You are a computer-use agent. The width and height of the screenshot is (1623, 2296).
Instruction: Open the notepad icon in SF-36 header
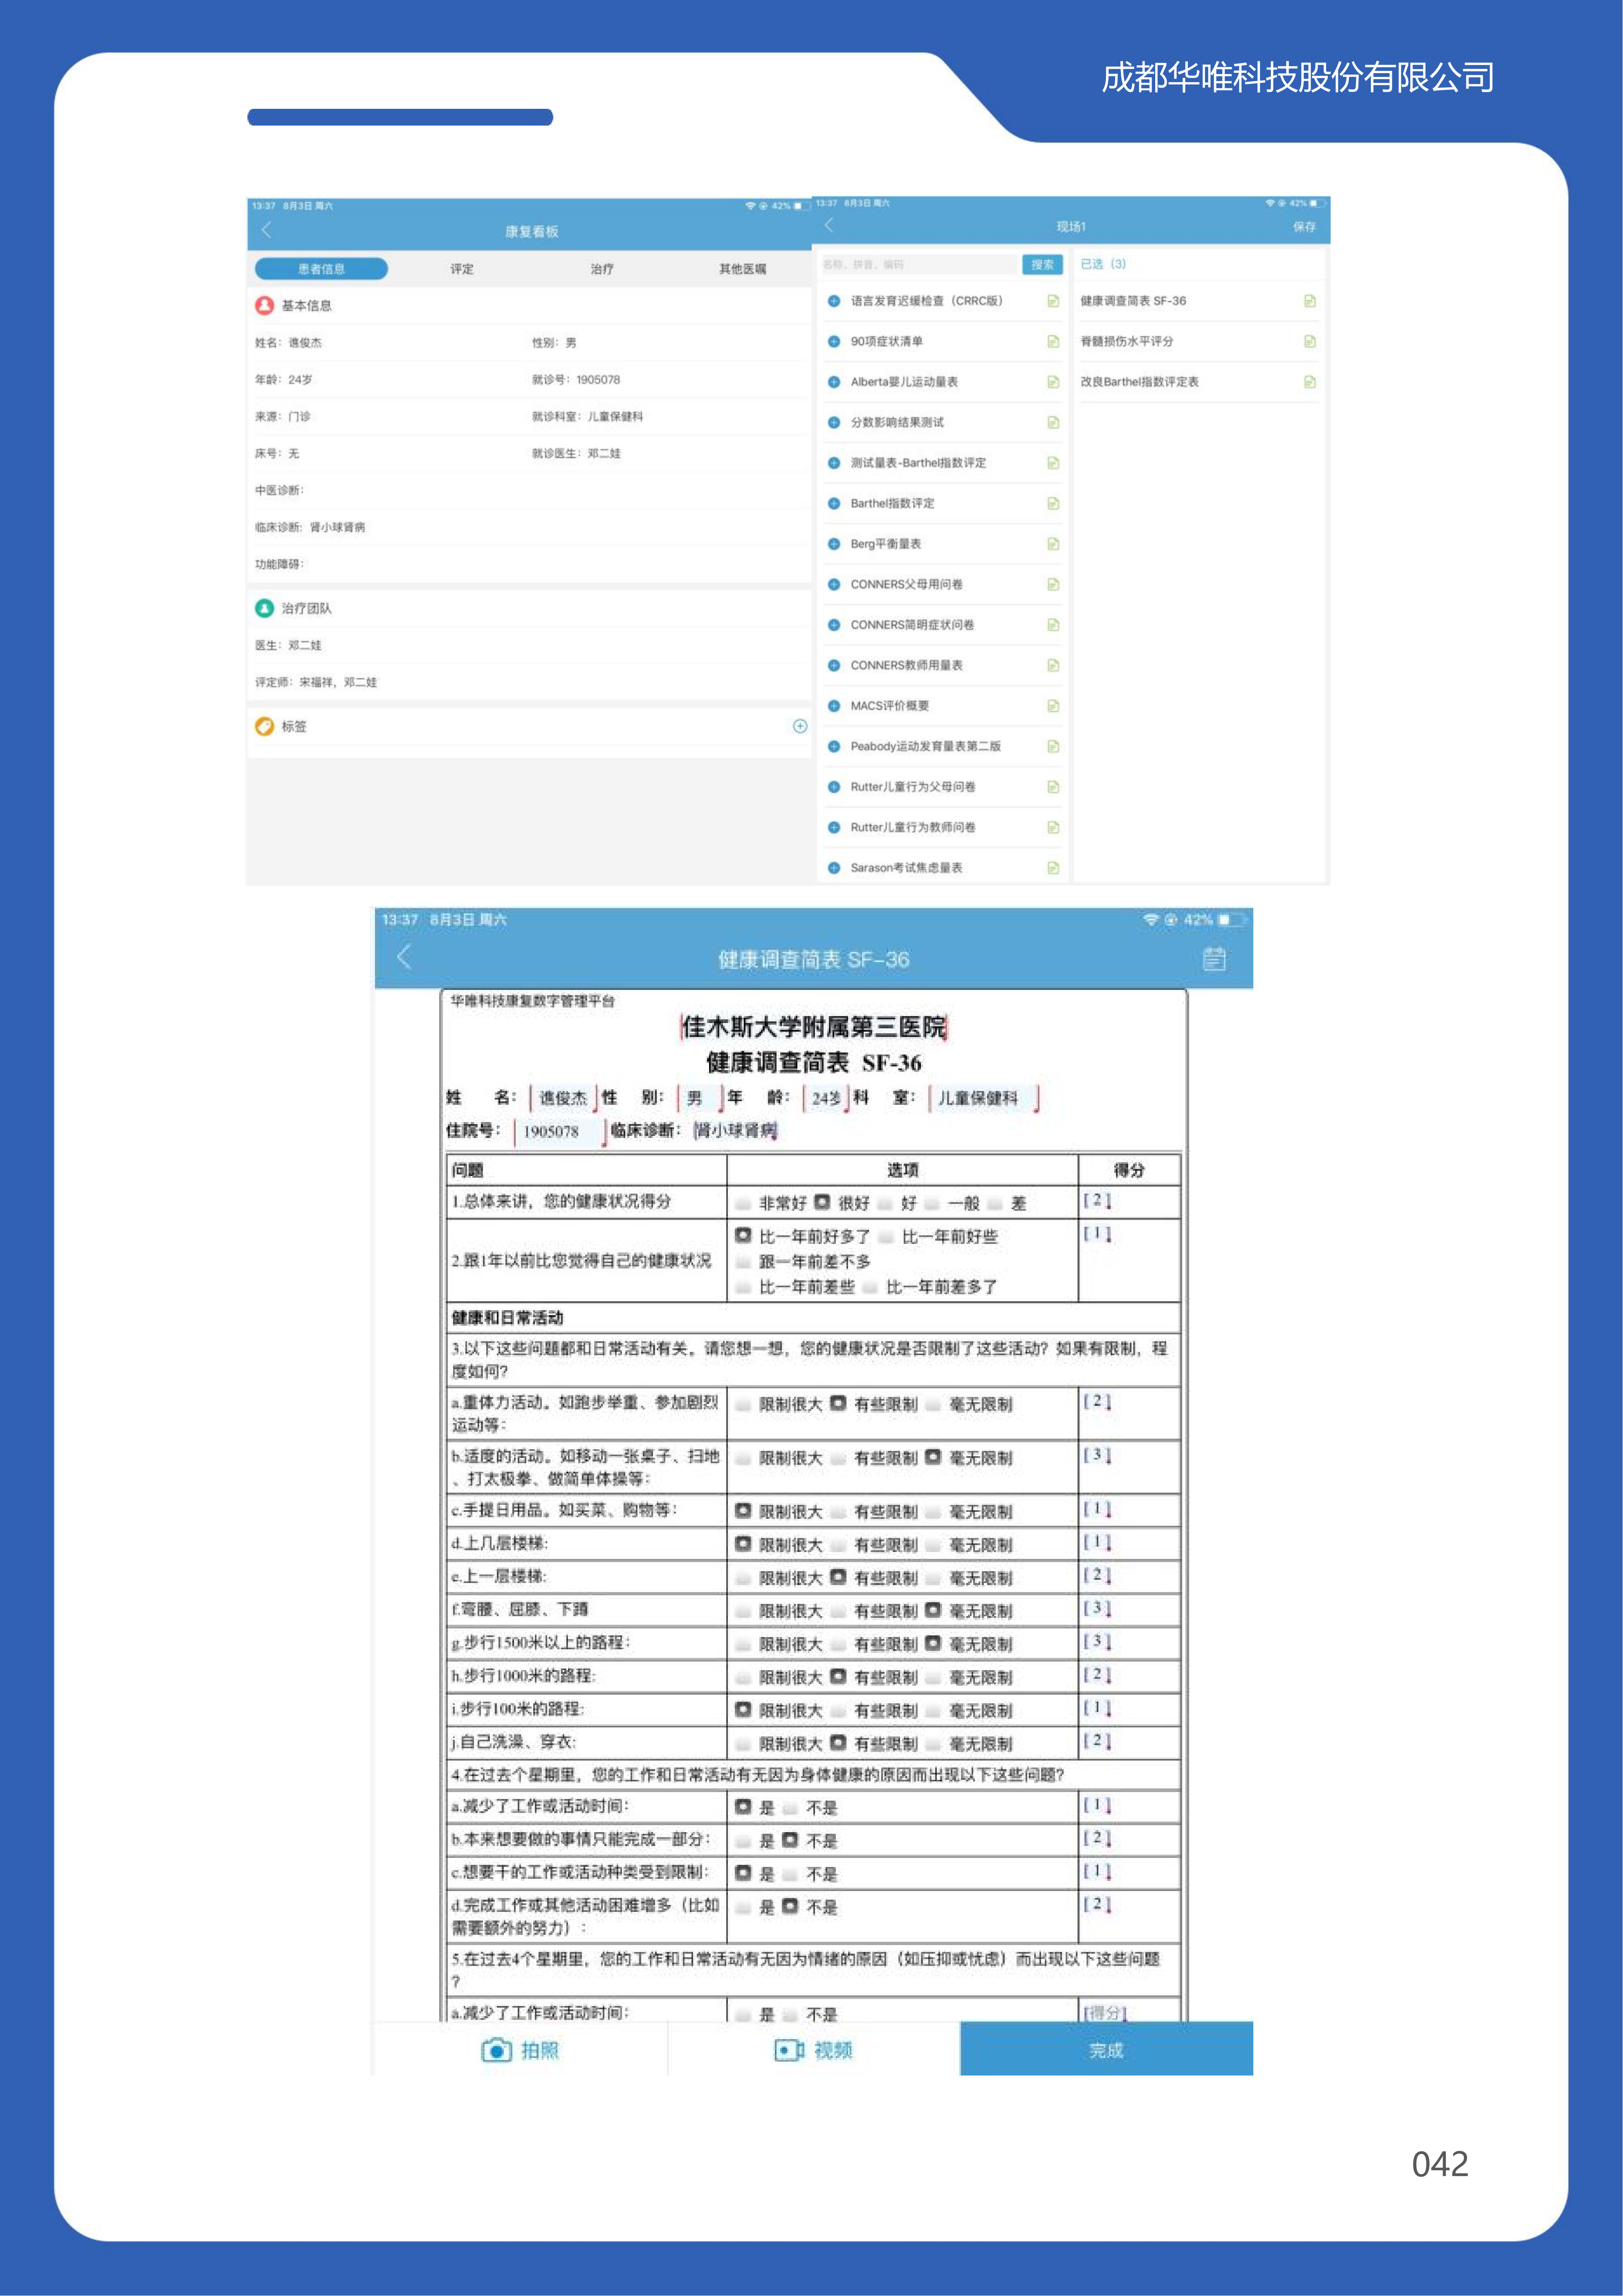[x=1214, y=958]
